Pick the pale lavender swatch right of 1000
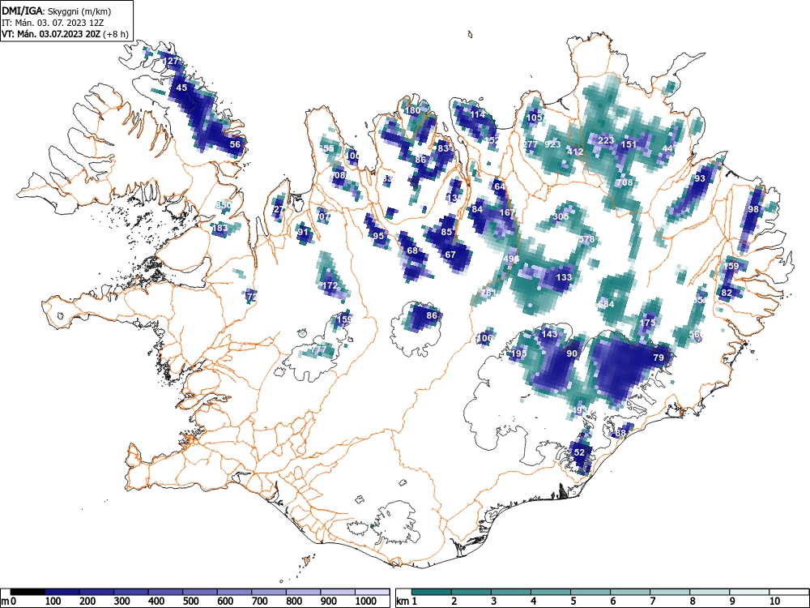 point(373,592)
